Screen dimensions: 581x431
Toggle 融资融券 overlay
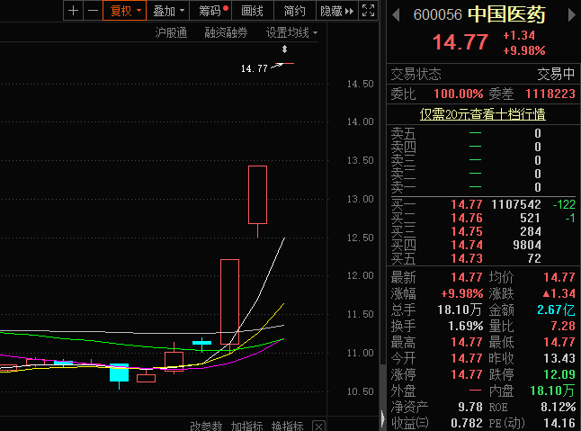click(x=226, y=32)
